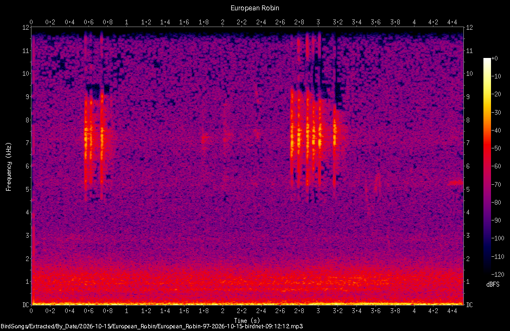510x331 pixels.
Task: Click the "-30" colorbar label
Action: pos(496,112)
